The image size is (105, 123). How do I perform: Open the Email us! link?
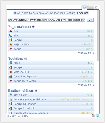pyautogui.click(x=83, y=13)
